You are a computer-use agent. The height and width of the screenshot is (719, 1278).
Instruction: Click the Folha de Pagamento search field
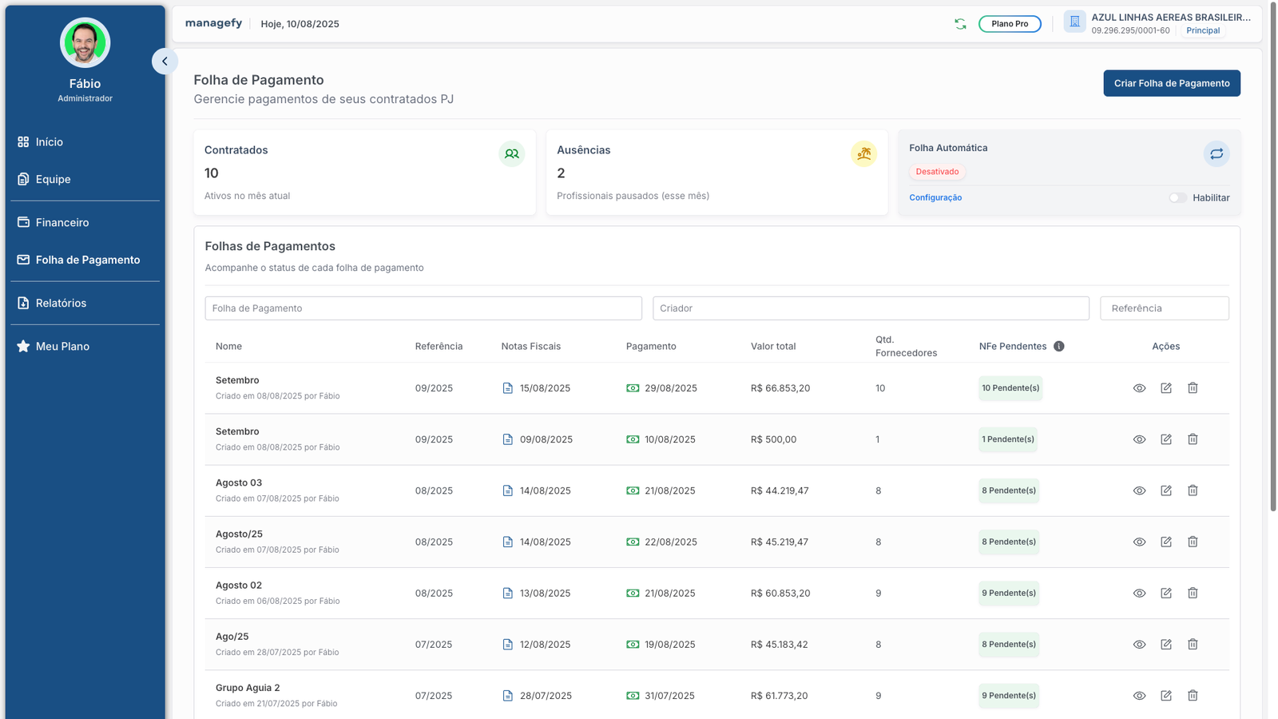pos(423,308)
